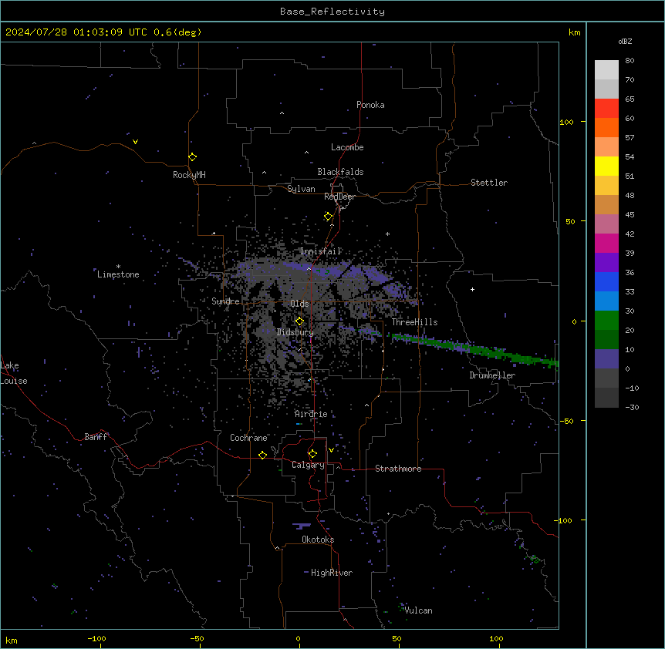
Task: Select the RedDeer city label
Action: click(340, 197)
